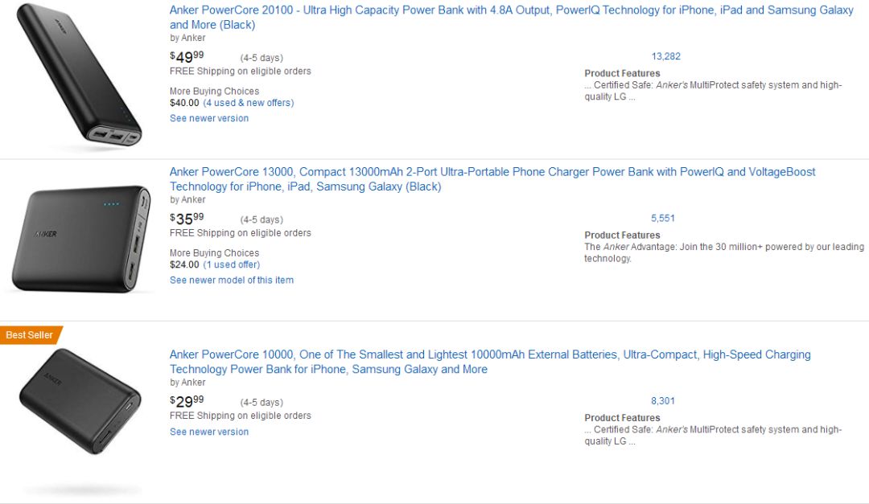The image size is (869, 504).
Task: Open Anker PowerCore 20100 product title link
Action: click(511, 10)
